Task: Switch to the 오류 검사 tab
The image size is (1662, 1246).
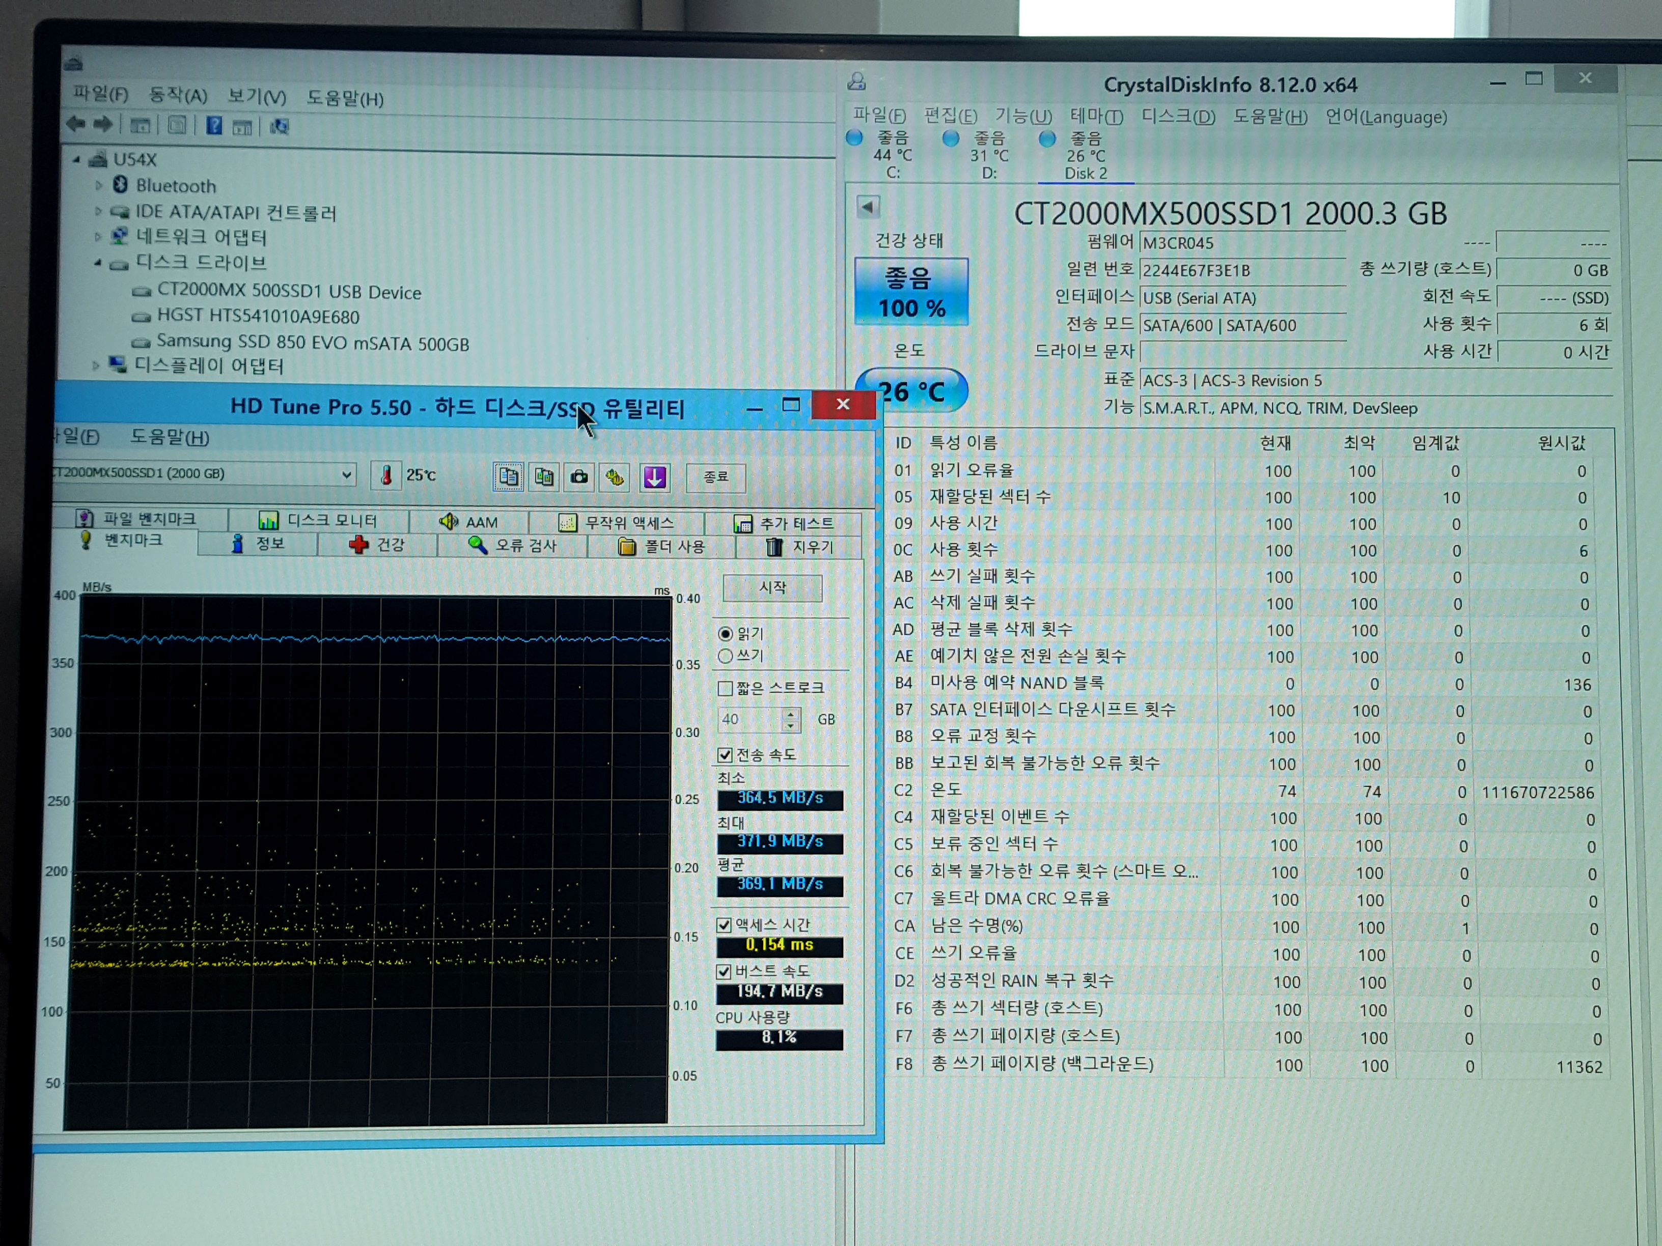Action: tap(512, 545)
